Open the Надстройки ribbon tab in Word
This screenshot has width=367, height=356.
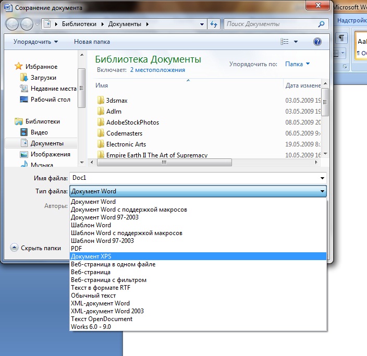pyautogui.click(x=351, y=21)
